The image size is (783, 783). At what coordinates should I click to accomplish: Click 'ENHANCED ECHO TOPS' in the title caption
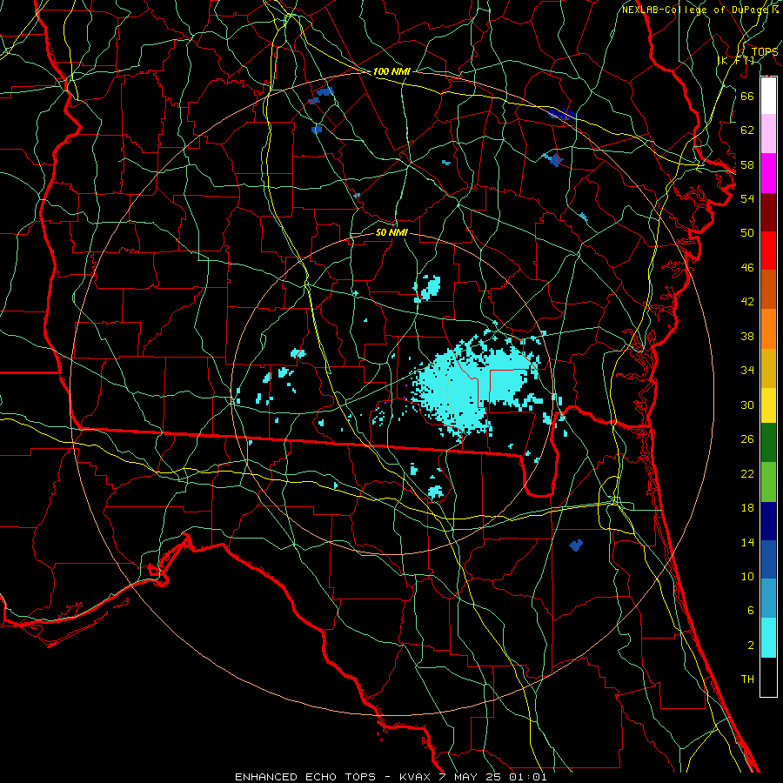pyautogui.click(x=304, y=777)
